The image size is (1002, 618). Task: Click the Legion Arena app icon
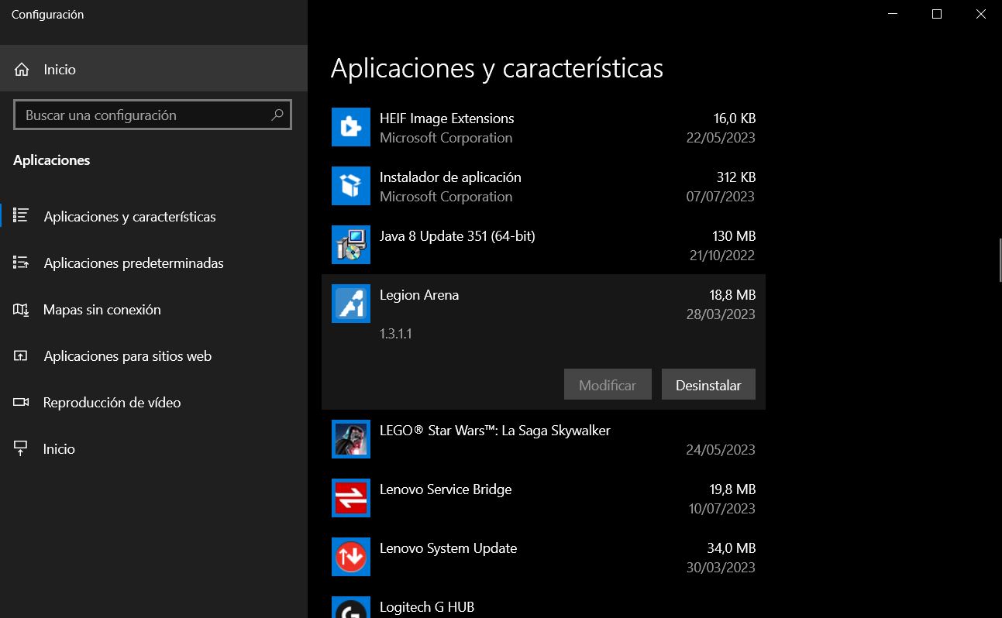(x=351, y=304)
